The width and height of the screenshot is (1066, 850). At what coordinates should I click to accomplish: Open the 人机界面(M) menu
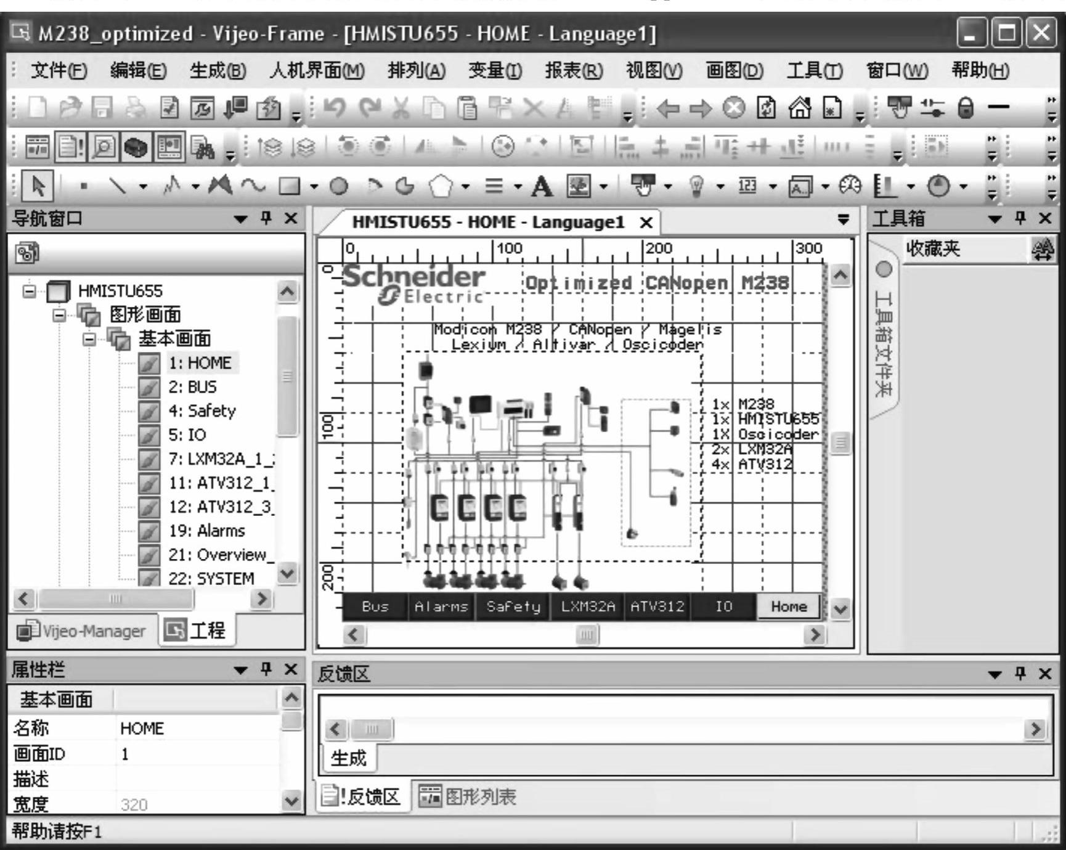317,71
